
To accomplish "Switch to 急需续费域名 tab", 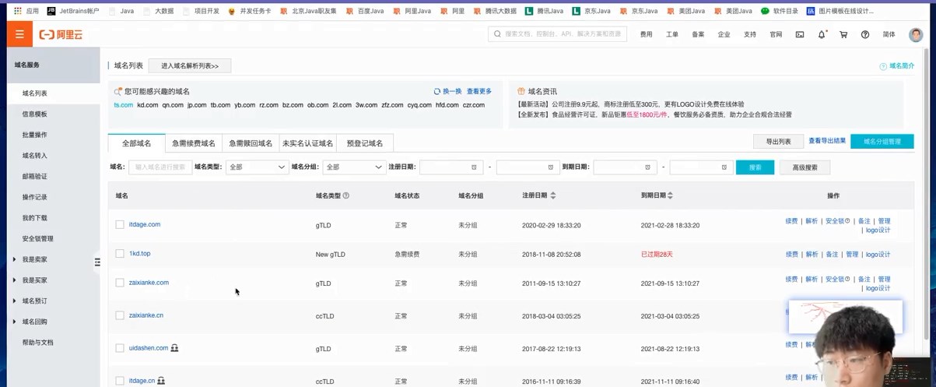I will point(194,143).
